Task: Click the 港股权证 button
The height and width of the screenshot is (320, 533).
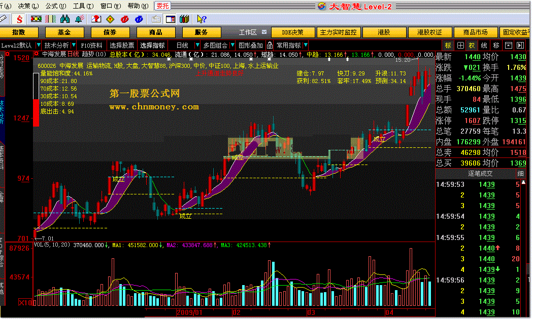Action: click(430, 32)
